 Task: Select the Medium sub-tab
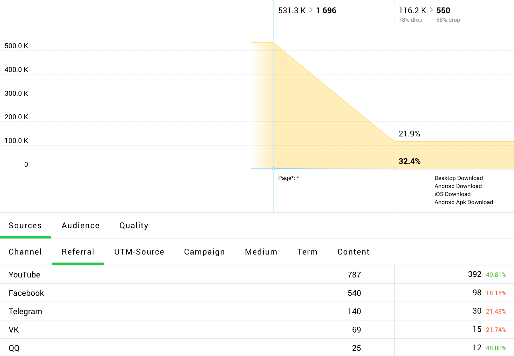coord(261,252)
